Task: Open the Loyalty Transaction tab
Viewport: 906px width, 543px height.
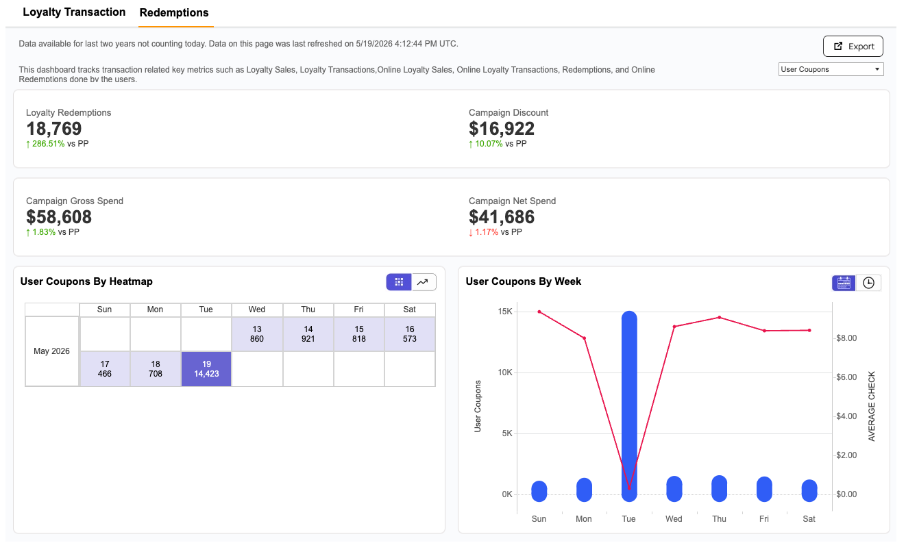Action: tap(74, 12)
